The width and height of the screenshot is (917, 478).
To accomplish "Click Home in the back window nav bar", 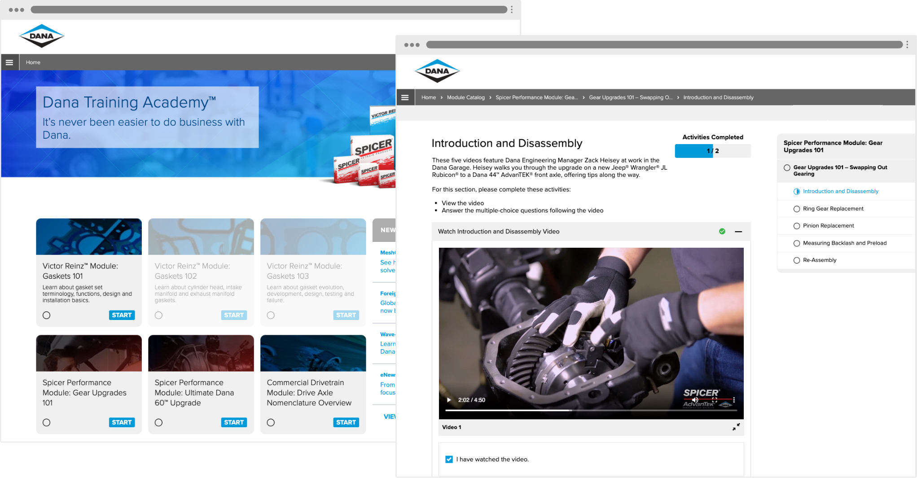I will (x=33, y=62).
